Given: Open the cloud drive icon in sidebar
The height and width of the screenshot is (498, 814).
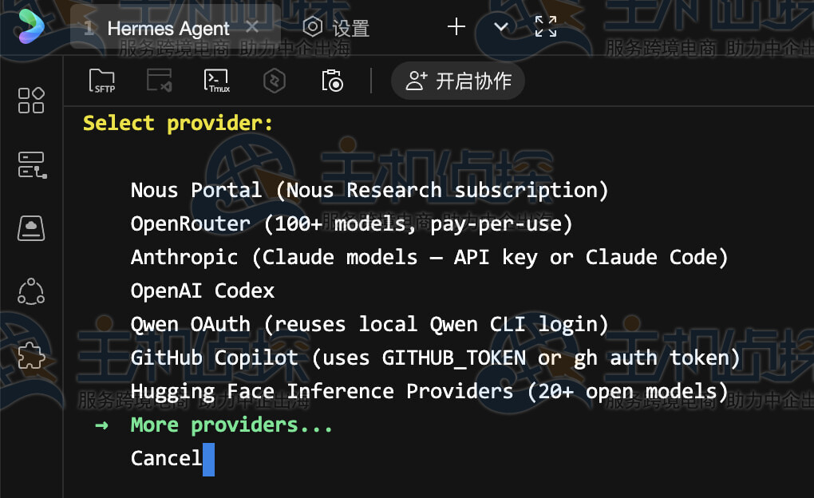Looking at the screenshot, I should (x=31, y=228).
